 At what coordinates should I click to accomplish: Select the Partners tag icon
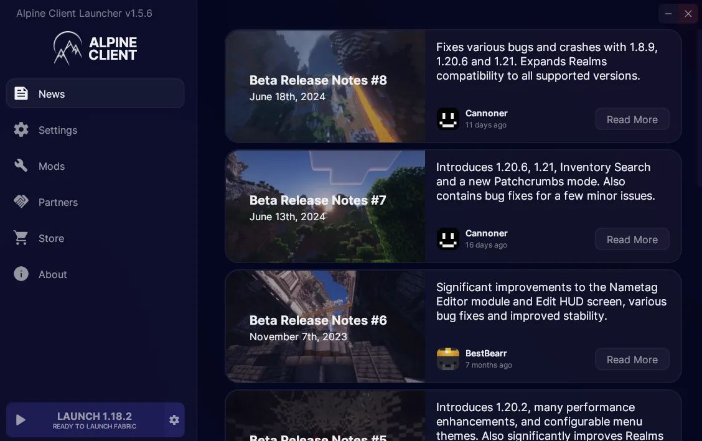coord(21,202)
